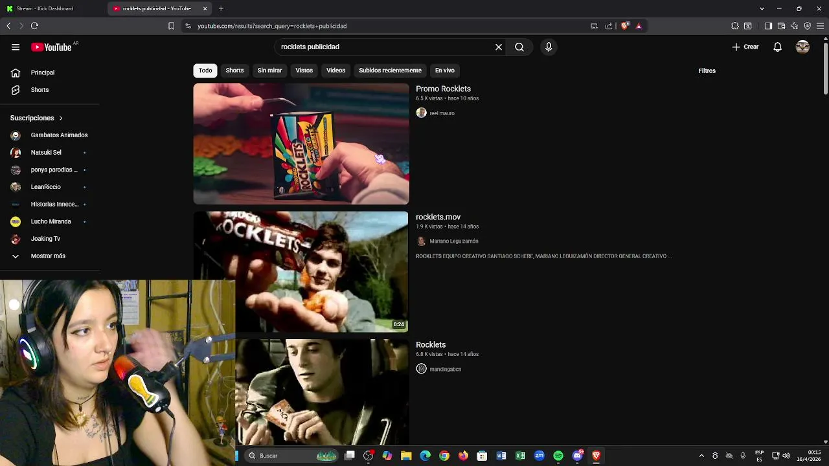Open reel mauro channel
Viewport: 829px width, 466px height.
(x=442, y=113)
